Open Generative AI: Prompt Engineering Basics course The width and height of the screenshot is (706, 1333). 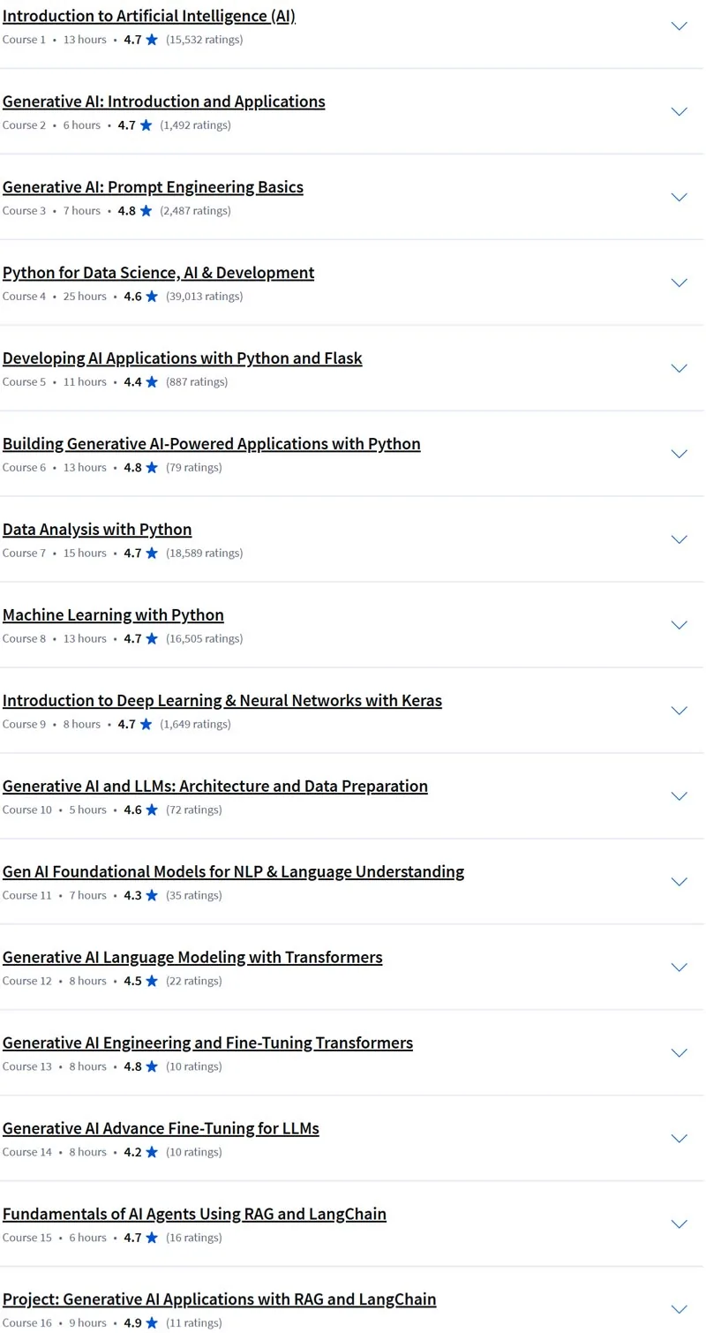[153, 187]
